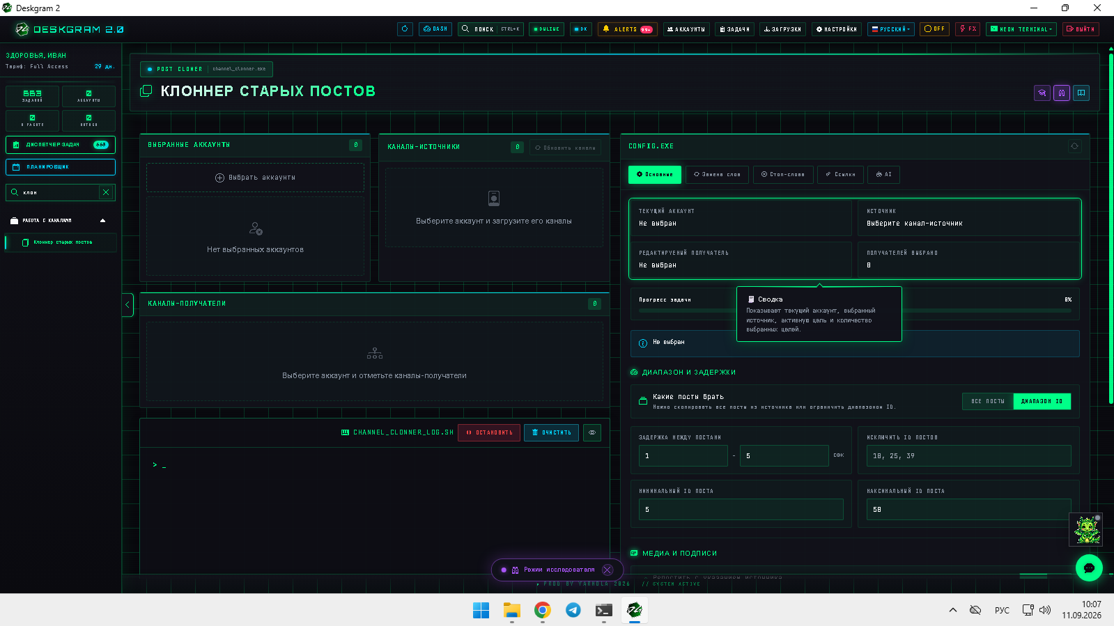Open Загрузки downloads in top bar
Screen dimensions: 1114x626
click(x=782, y=29)
